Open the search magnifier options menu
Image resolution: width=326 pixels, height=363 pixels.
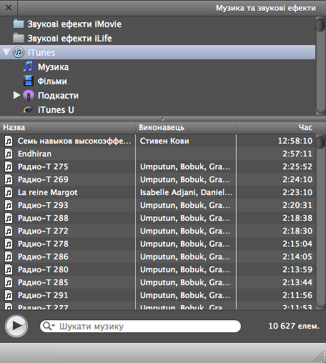(x=49, y=326)
